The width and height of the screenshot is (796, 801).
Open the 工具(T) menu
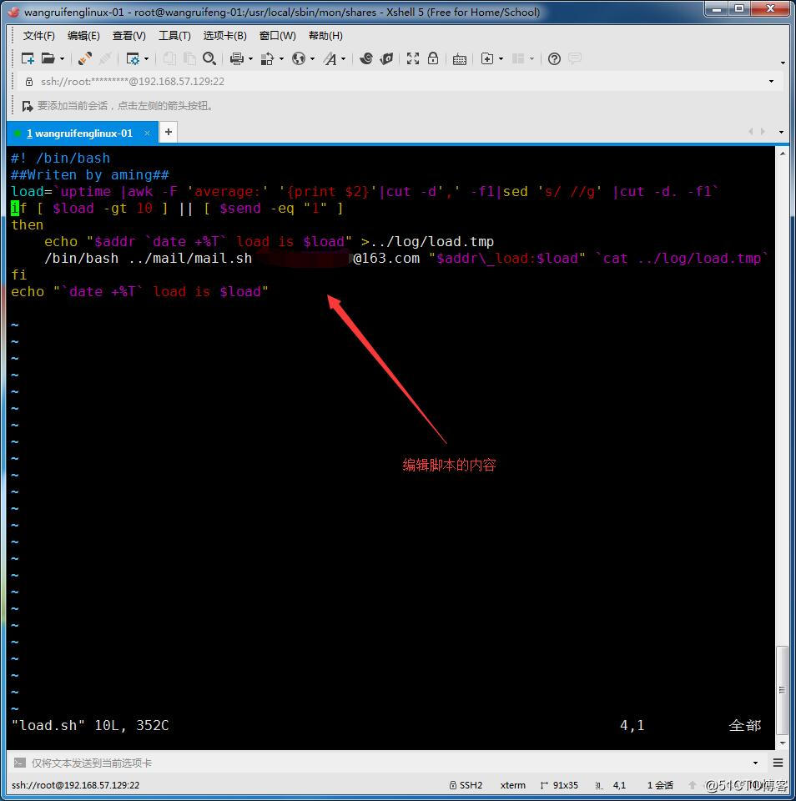coord(174,36)
